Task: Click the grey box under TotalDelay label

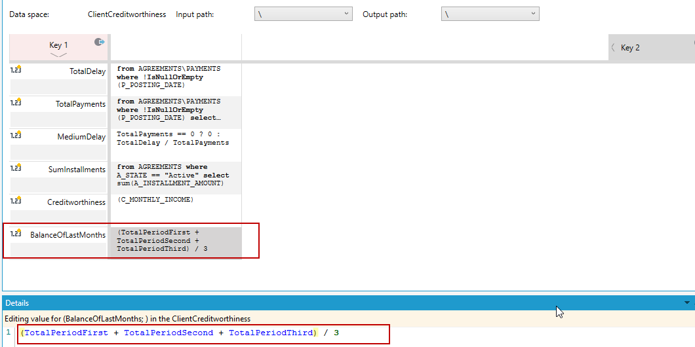Action: [58, 87]
